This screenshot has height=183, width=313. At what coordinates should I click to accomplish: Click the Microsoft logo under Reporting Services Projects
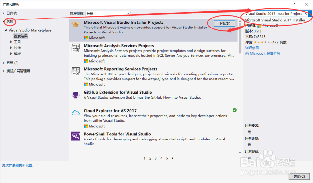(x=86, y=84)
